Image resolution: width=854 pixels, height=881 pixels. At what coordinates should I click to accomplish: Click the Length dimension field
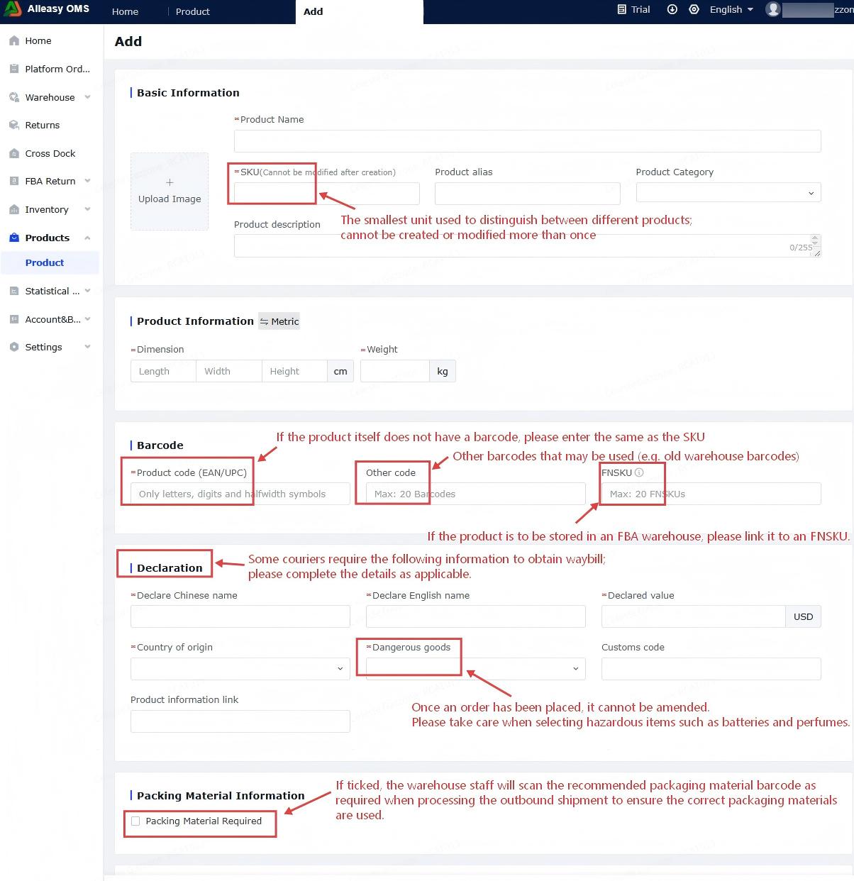163,371
